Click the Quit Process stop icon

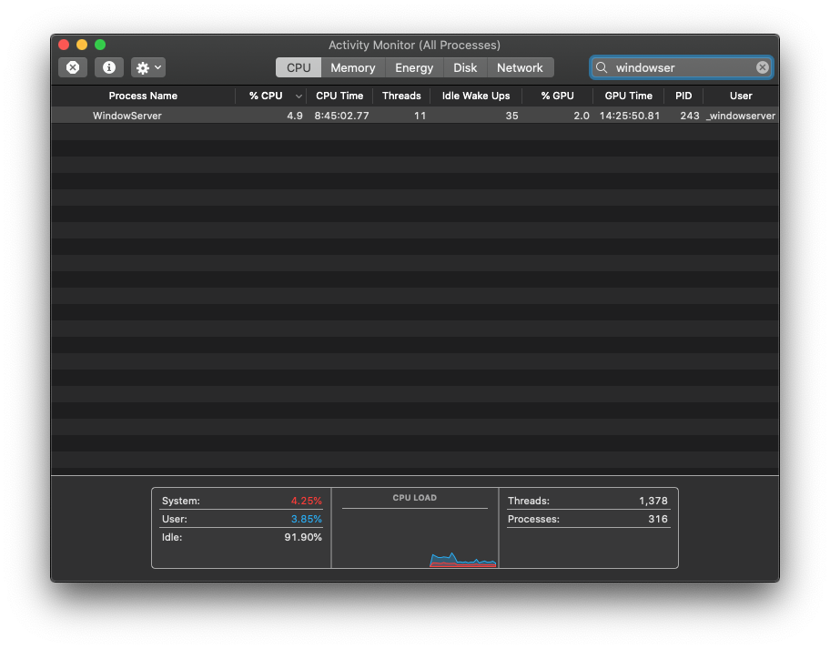click(x=73, y=67)
